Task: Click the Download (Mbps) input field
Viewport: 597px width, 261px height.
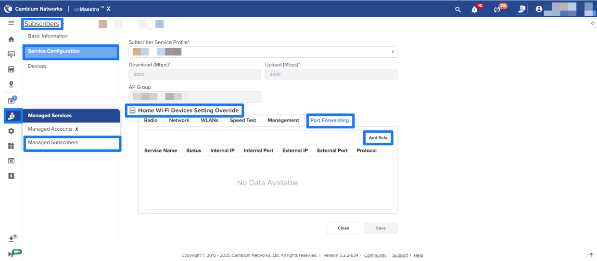Action: coord(195,75)
